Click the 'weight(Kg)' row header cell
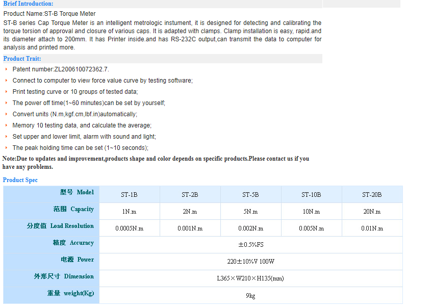432x308 pixels. pos(51,295)
